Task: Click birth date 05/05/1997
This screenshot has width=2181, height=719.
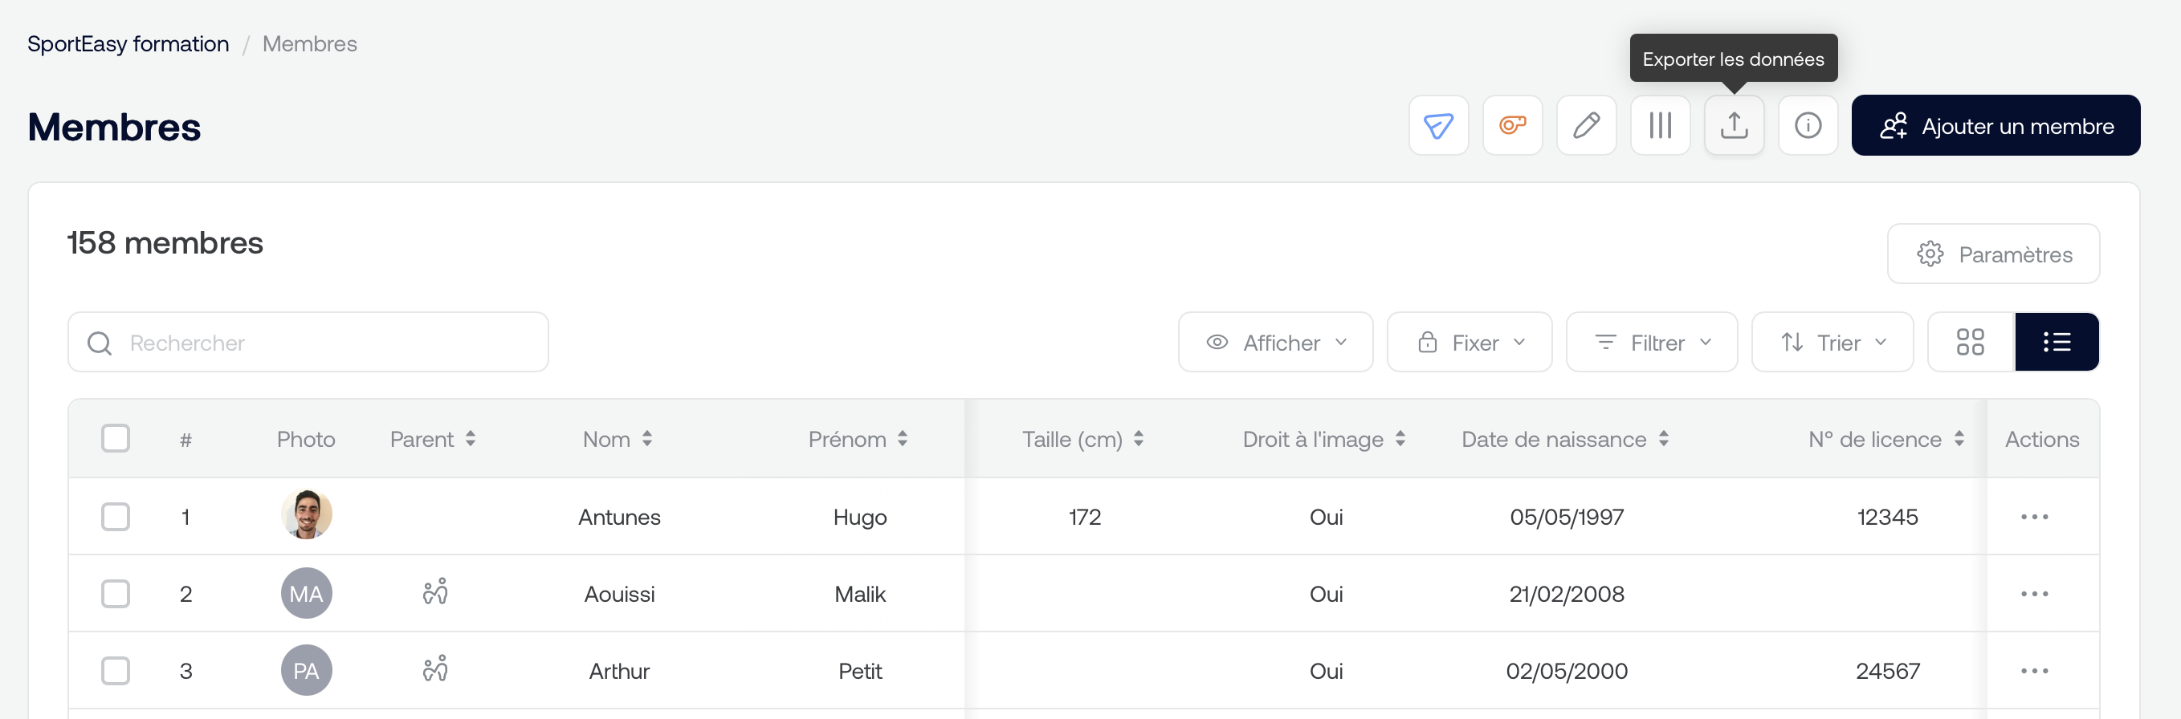Action: 1567,517
